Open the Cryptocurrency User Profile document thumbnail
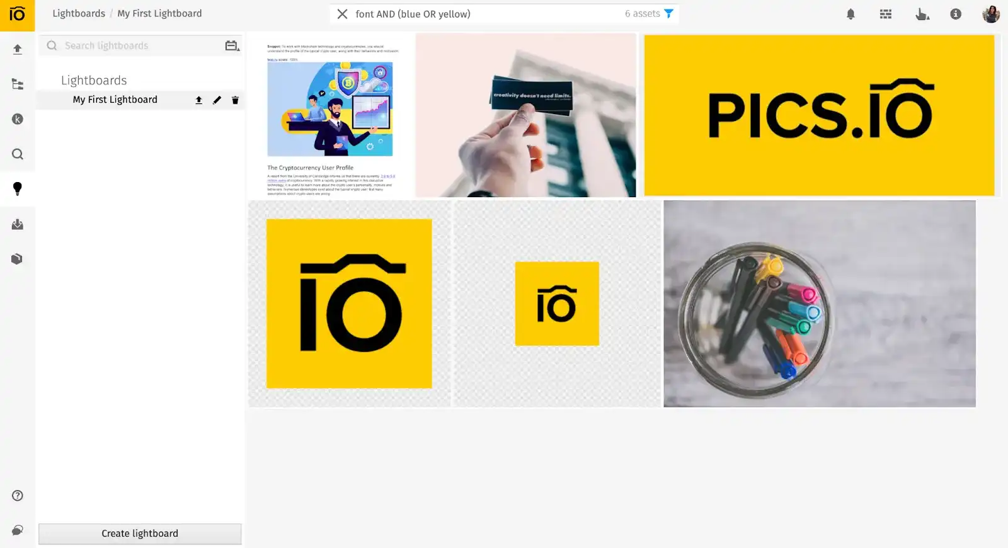Viewport: 1008px width, 548px height. (x=331, y=116)
